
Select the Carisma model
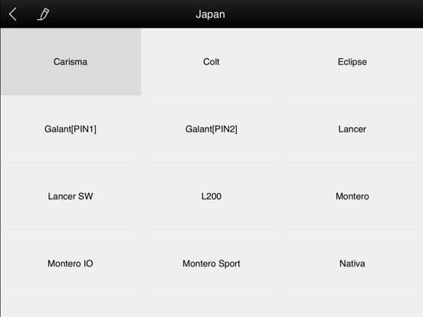click(x=70, y=62)
